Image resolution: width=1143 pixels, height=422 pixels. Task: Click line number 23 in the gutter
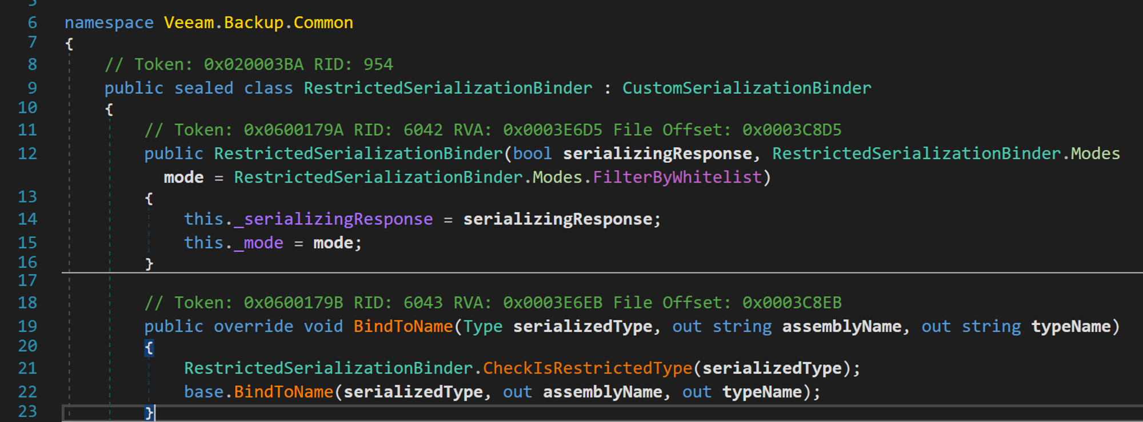point(27,412)
